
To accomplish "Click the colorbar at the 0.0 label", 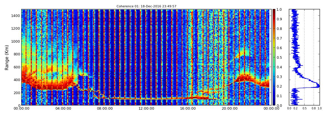I will click(x=279, y=105).
